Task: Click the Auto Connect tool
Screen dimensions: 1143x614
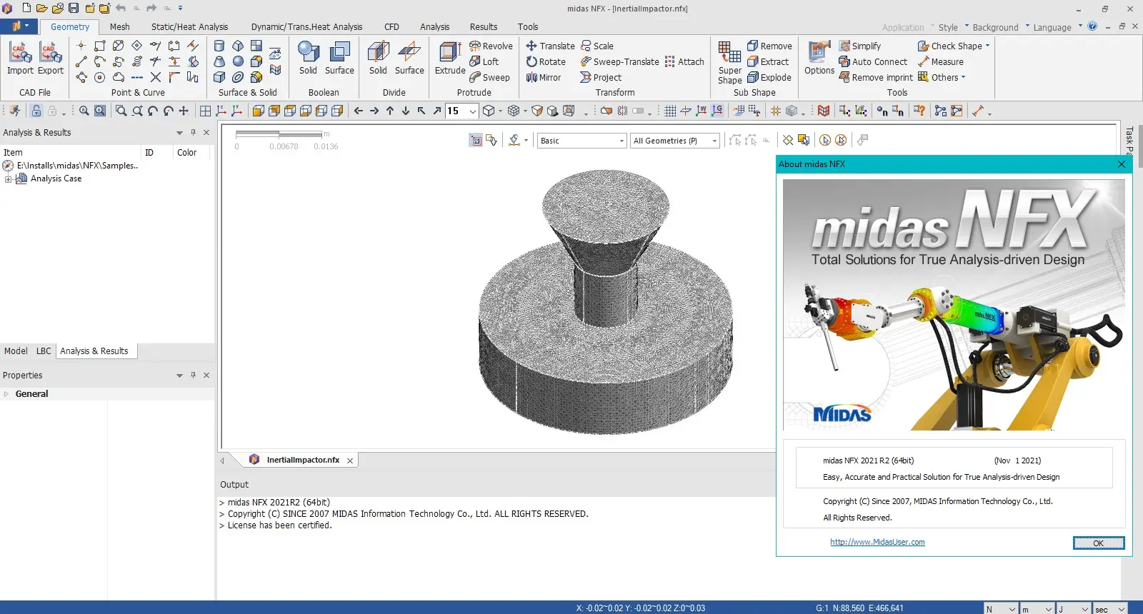Action: coord(873,61)
